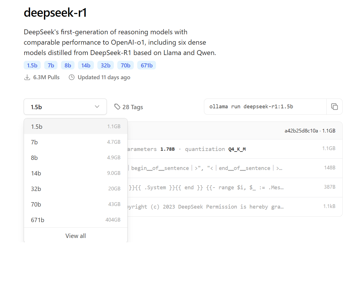This screenshot has height=295, width=353.
Task: Select the 671b model (404GB)
Action: pyautogui.click(x=76, y=220)
